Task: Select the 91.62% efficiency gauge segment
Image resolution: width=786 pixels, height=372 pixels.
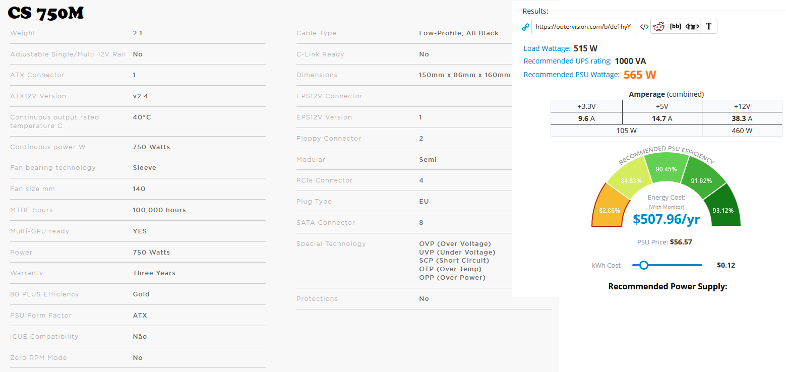Action: coord(702,177)
